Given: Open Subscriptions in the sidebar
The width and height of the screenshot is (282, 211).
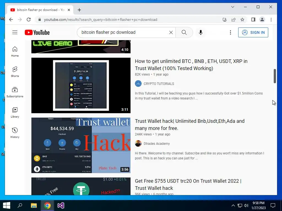Looking at the screenshot, I should 15,92.
